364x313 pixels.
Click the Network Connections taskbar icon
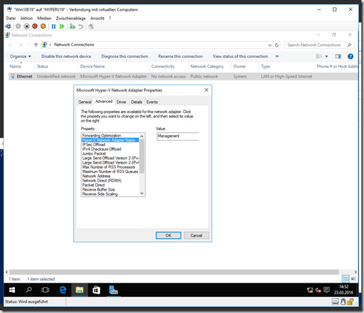point(113,290)
